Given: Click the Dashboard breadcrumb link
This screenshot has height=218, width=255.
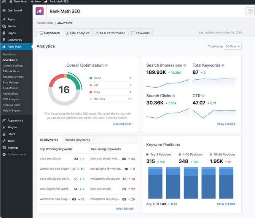Looking at the screenshot, I should 45,23.
